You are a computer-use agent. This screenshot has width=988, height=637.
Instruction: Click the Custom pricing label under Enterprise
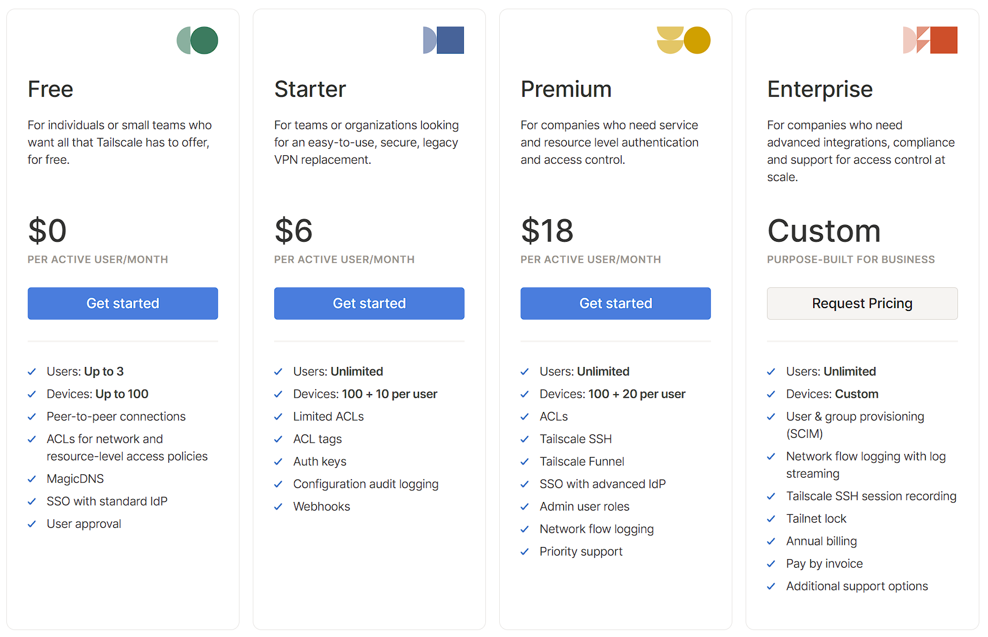coord(824,231)
